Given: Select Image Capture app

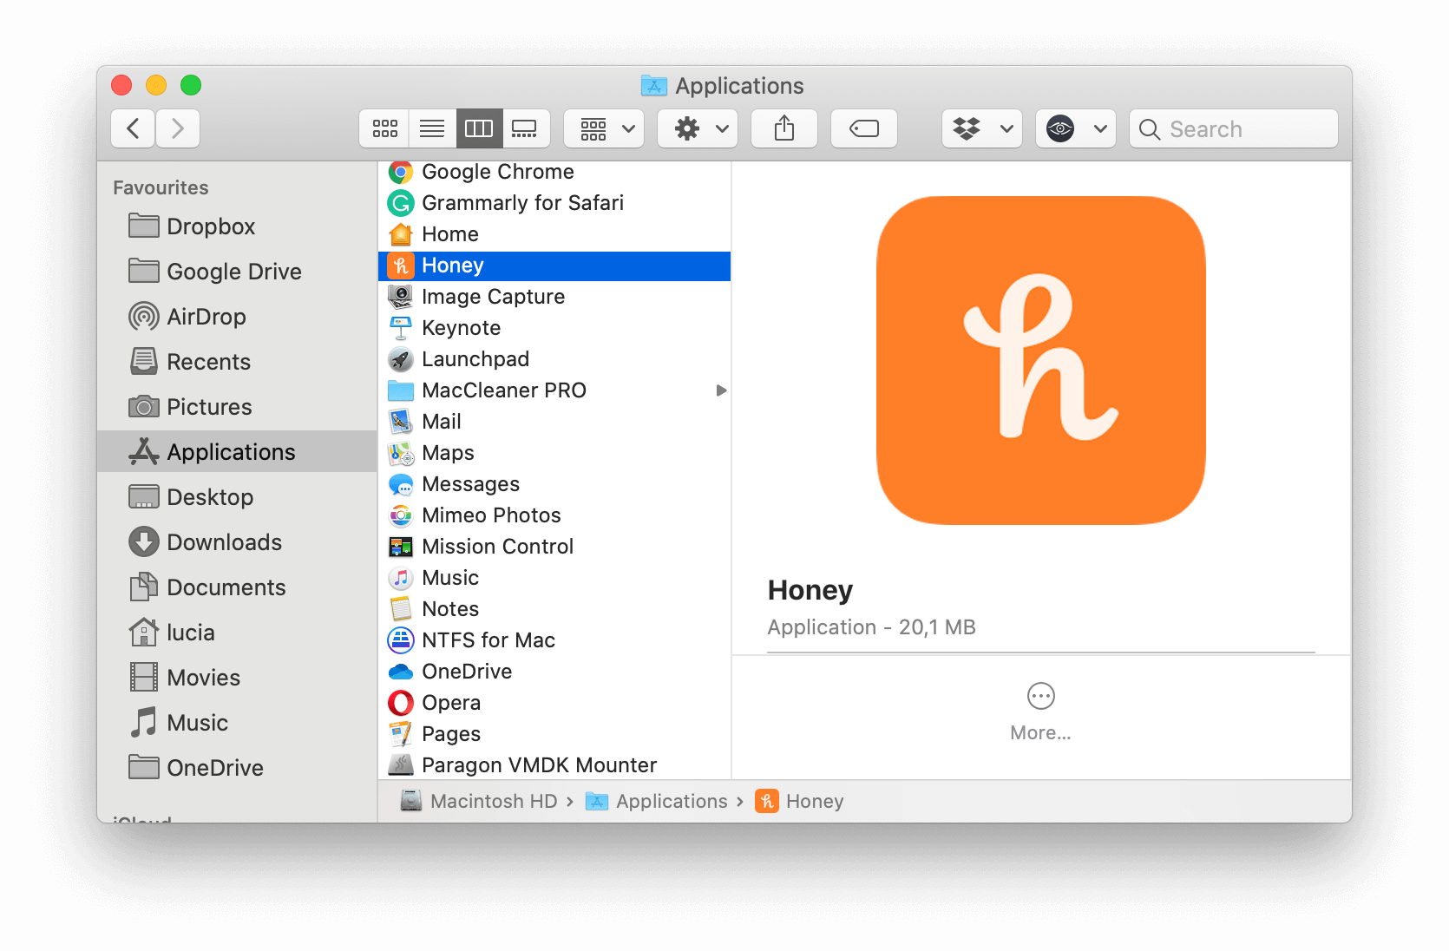Looking at the screenshot, I should 554,297.
